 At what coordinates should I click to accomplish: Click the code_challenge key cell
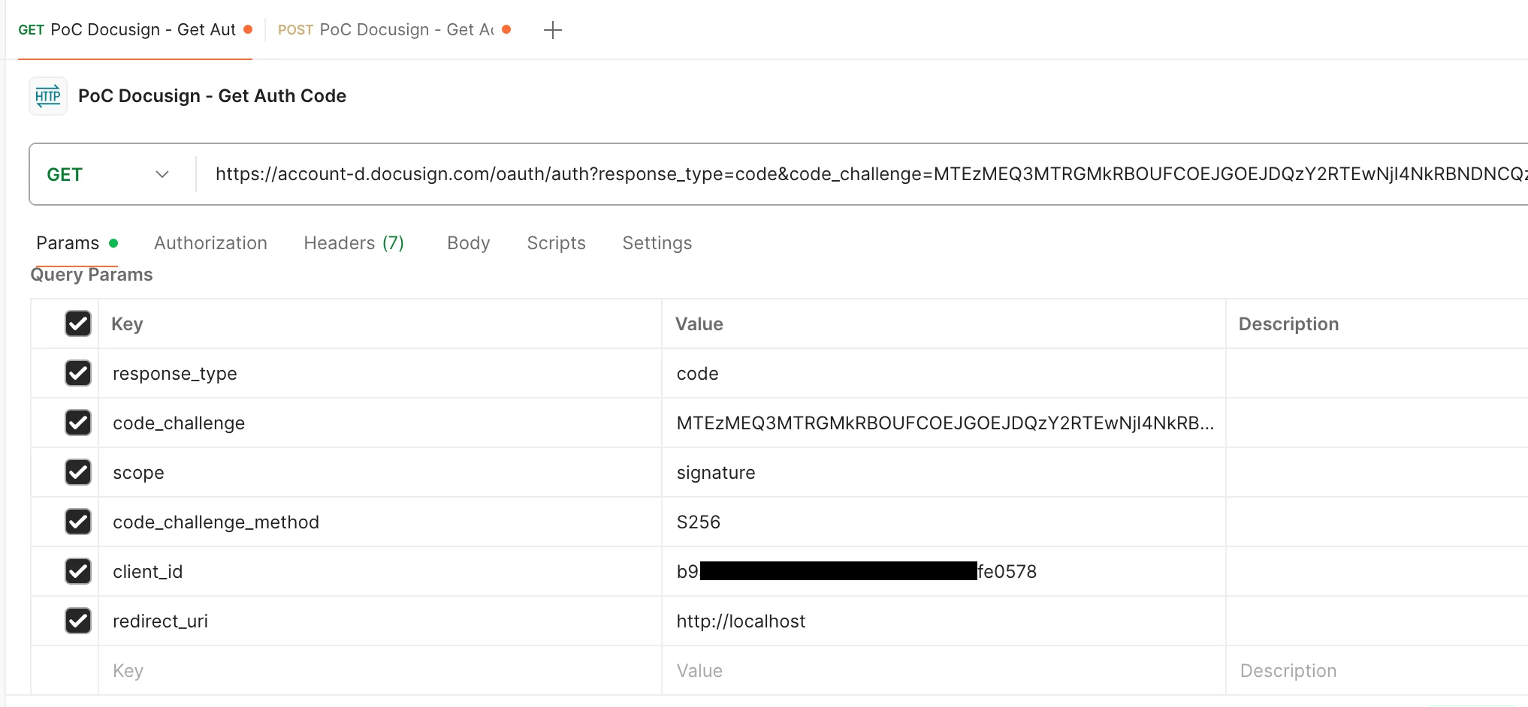380,423
